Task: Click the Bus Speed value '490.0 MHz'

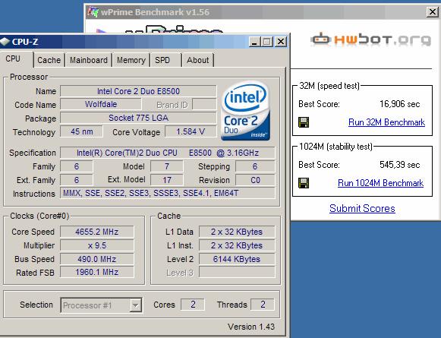Action: click(x=97, y=259)
